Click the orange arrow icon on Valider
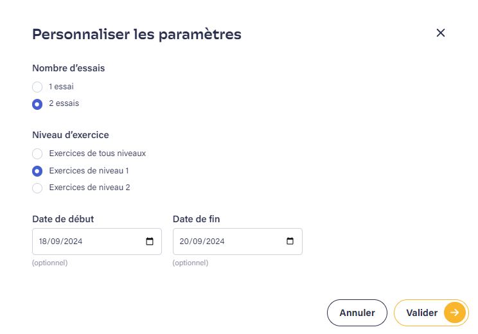The width and height of the screenshot is (478, 334). pos(454,313)
